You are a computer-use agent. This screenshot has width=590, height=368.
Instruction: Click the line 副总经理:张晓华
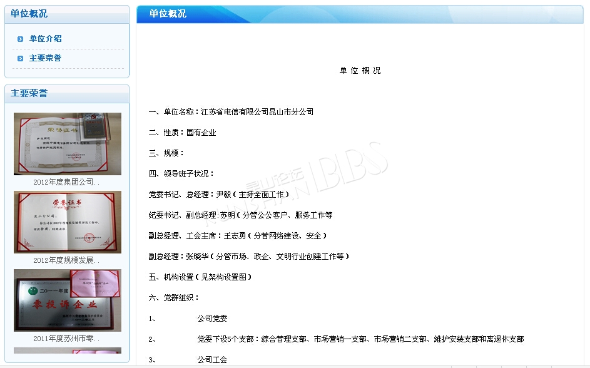tap(249, 257)
